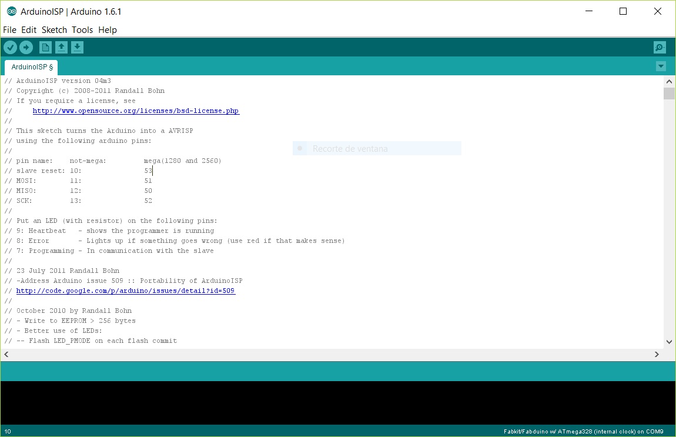Click the 'October 2010 by Randall Bohn' line
Screen dimensions: 676x437
68,311
